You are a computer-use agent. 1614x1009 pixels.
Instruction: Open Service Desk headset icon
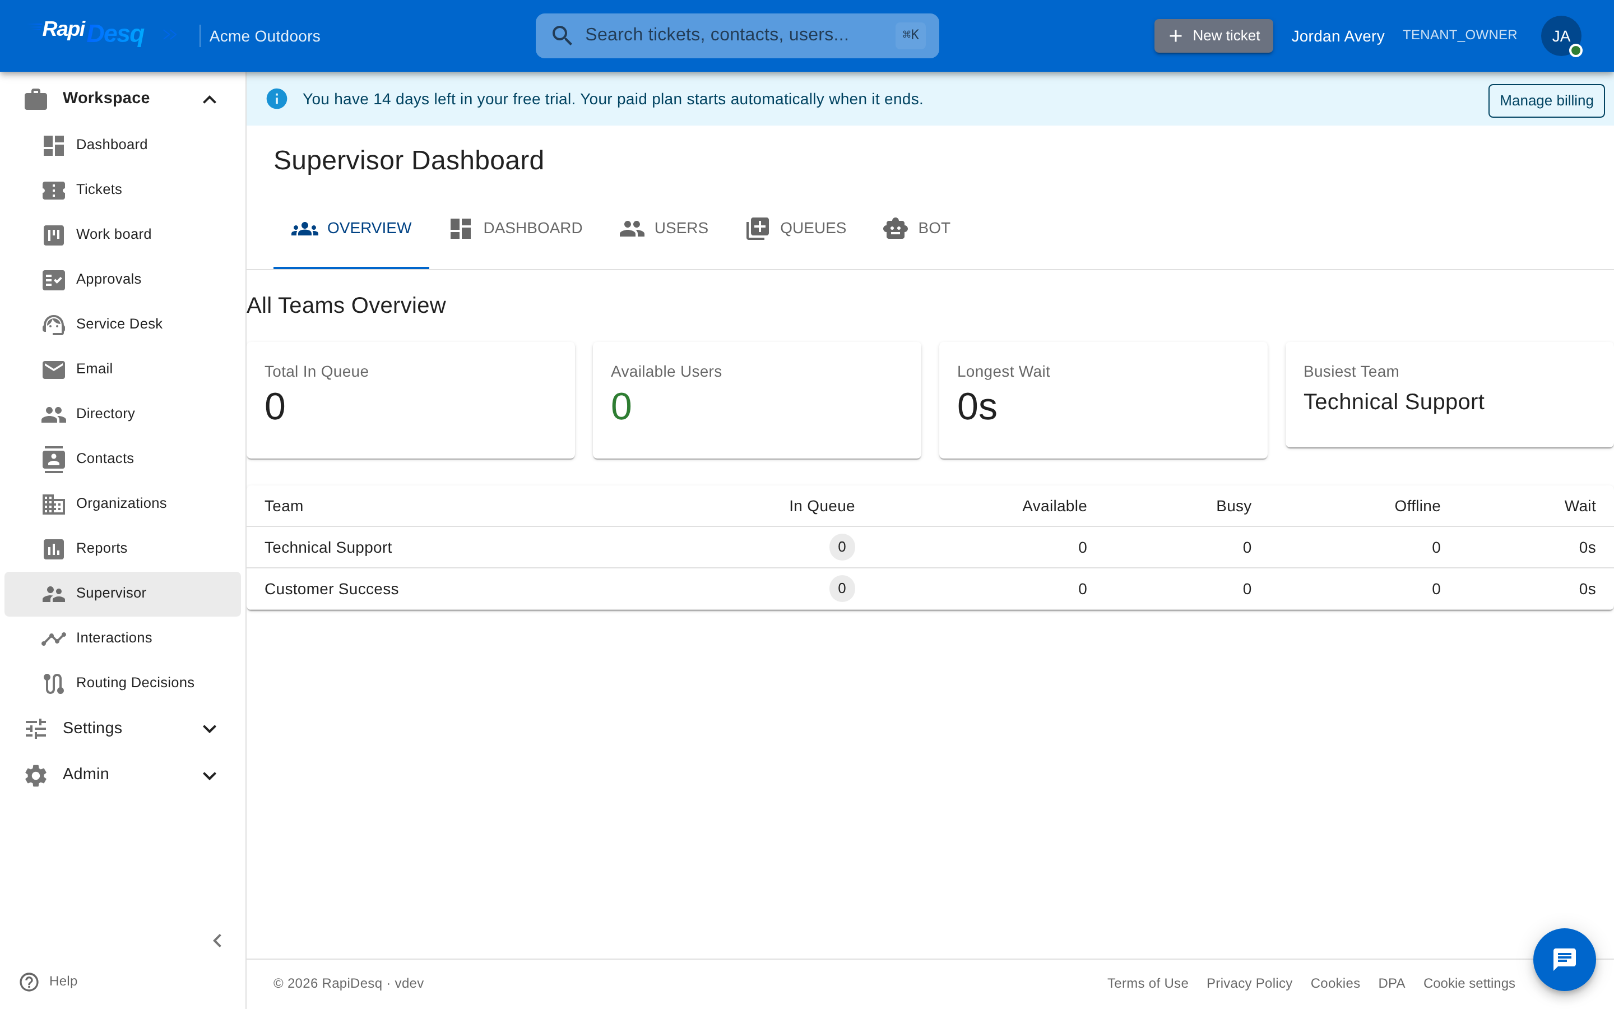coord(53,325)
